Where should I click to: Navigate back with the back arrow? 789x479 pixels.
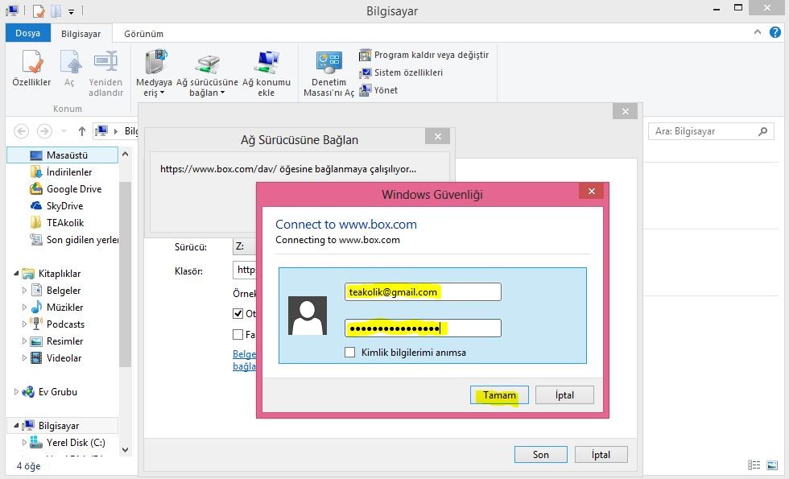coord(21,131)
